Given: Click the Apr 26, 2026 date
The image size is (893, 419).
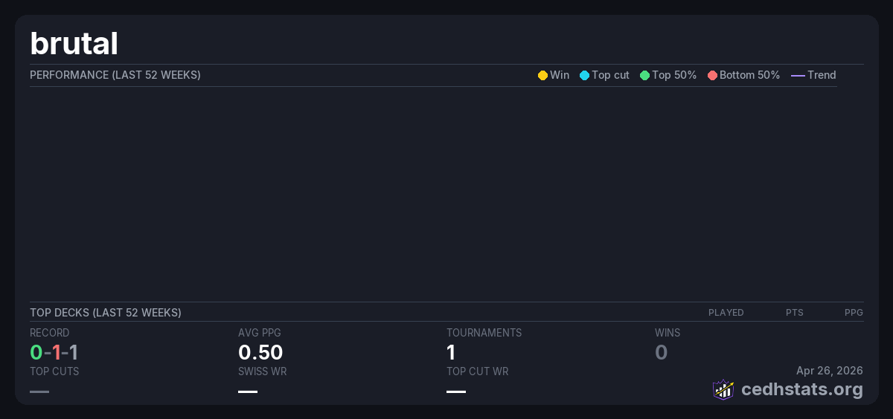Looking at the screenshot, I should point(829,370).
